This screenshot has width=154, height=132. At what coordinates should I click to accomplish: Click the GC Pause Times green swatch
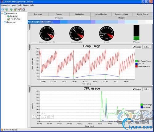136,61
